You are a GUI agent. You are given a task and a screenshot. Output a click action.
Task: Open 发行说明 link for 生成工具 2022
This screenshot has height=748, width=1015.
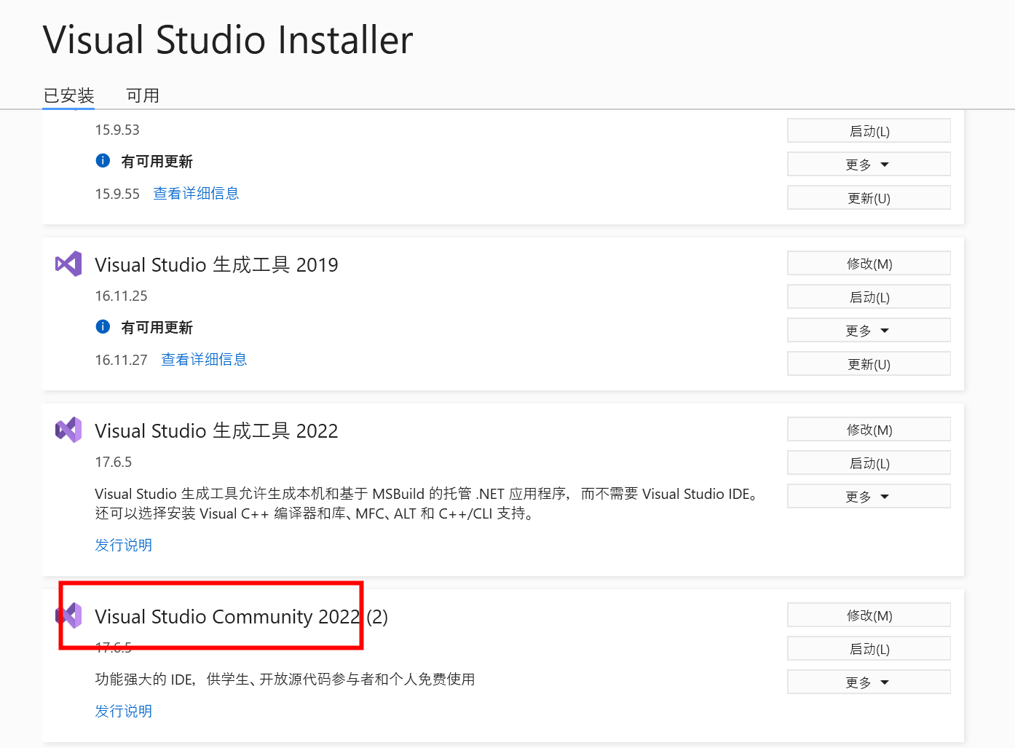[x=124, y=546]
